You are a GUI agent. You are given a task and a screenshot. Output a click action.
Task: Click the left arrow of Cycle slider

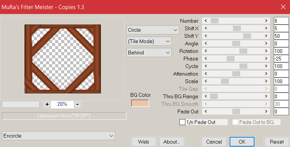(x=206, y=66)
